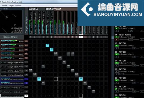
Task: Toggle A activation on 04 - TEST NAME patch
Action: pos(117,37)
